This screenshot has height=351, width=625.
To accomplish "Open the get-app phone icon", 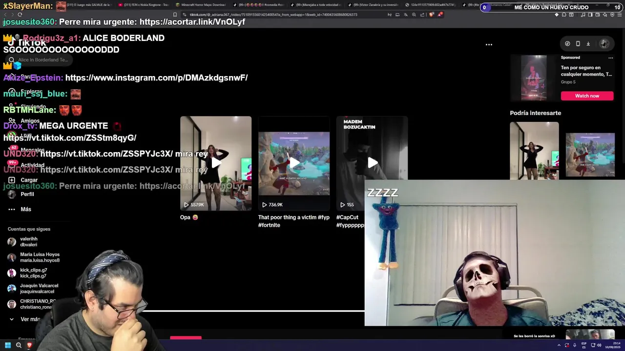I will tap(578, 43).
